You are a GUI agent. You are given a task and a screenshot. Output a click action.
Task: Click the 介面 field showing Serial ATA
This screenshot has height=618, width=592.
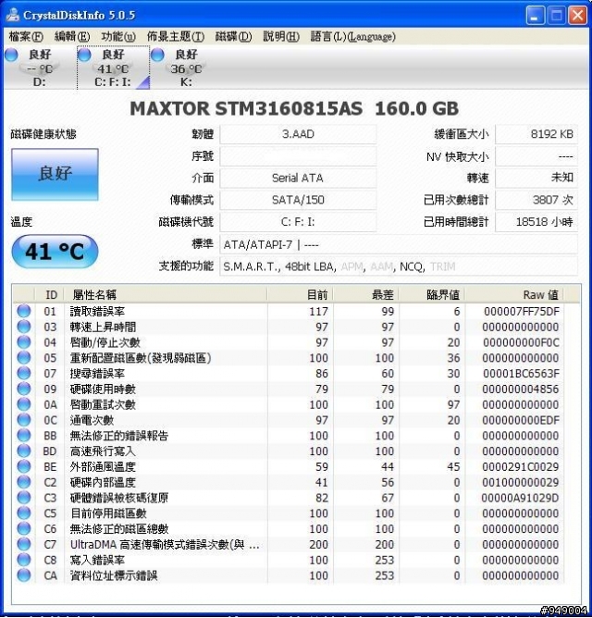[298, 179]
